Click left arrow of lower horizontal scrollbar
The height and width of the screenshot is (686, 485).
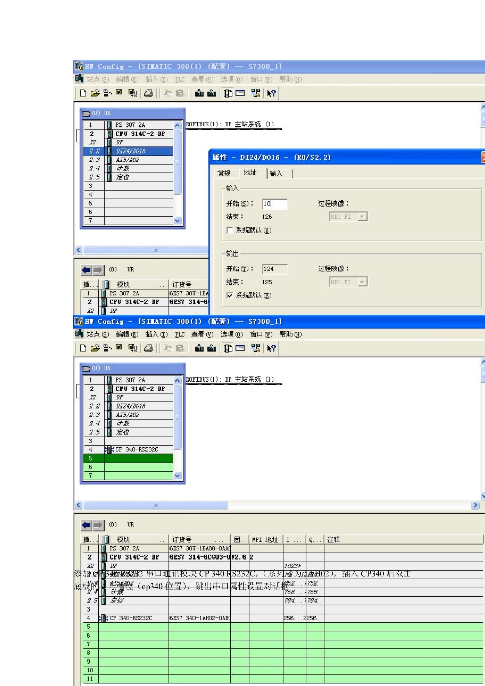[78, 505]
